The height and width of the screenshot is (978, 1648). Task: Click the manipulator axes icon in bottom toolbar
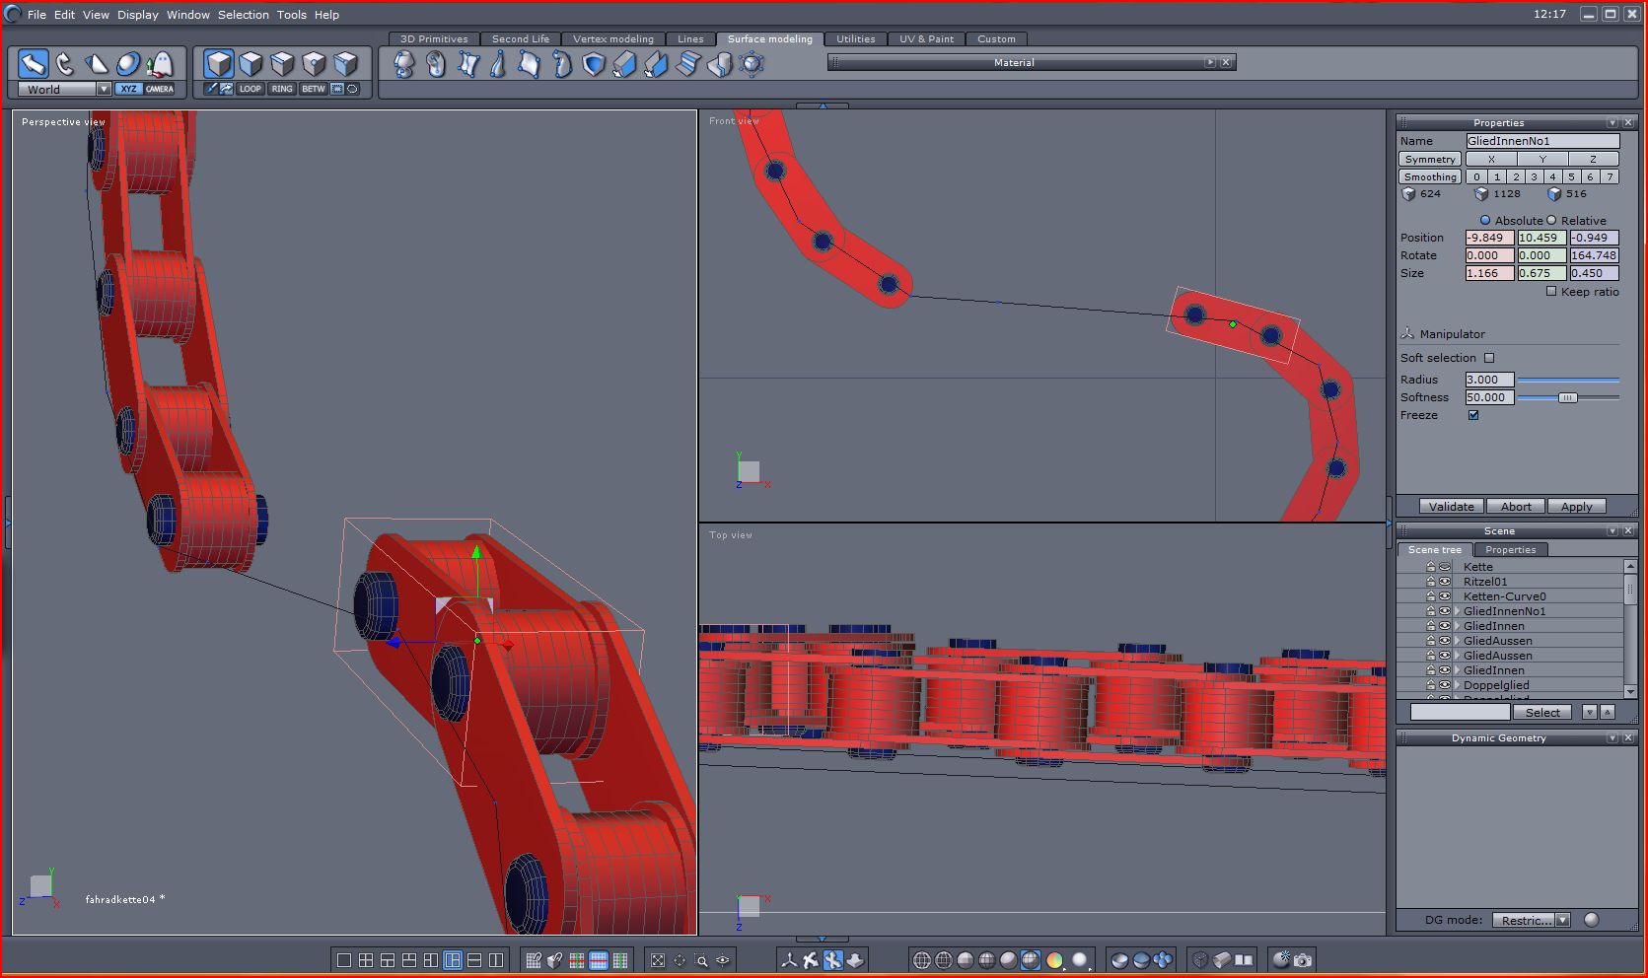(x=789, y=960)
